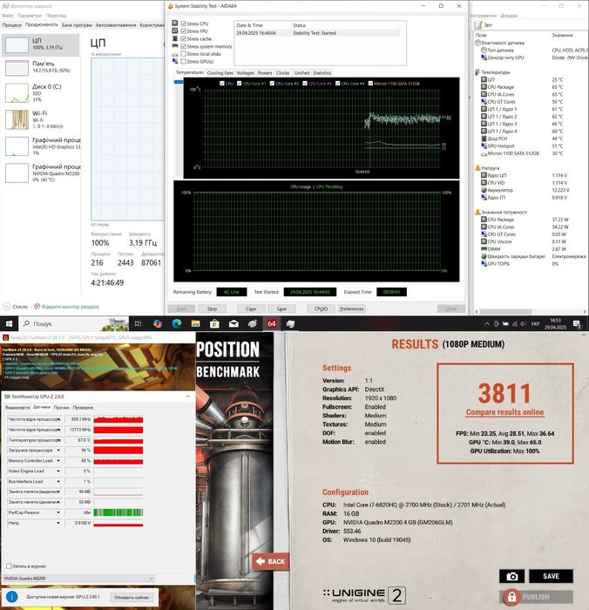
Task: Click AIDA64 horizontal scrollbar in sensor panel
Action: 505,312
